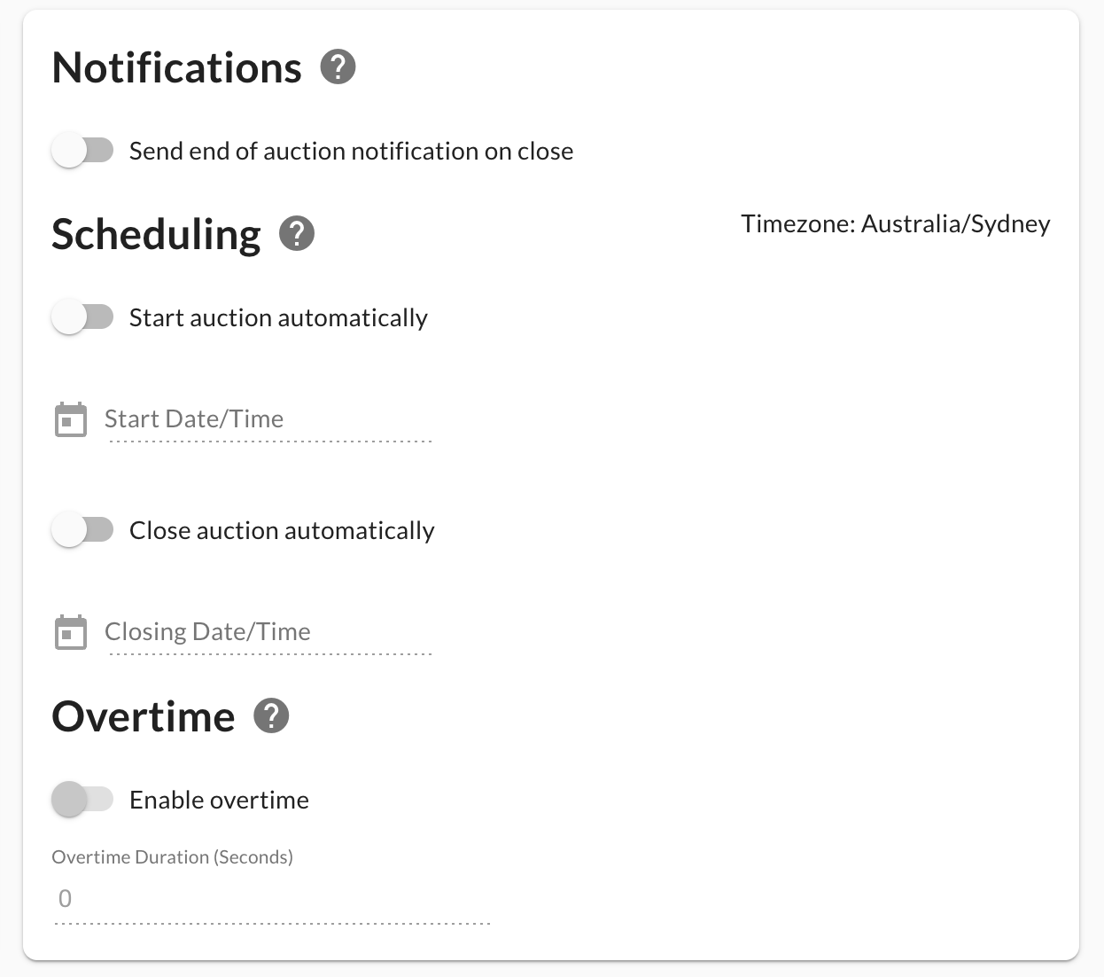Show help for the Overtime section

[271, 716]
